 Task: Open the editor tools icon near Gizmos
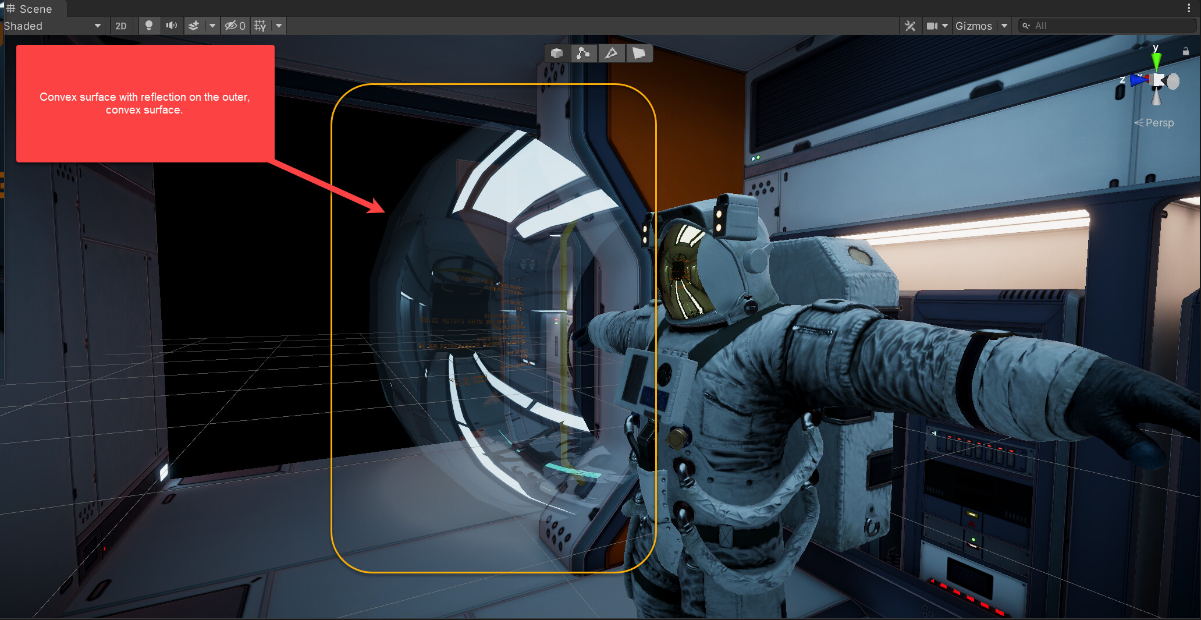910,26
